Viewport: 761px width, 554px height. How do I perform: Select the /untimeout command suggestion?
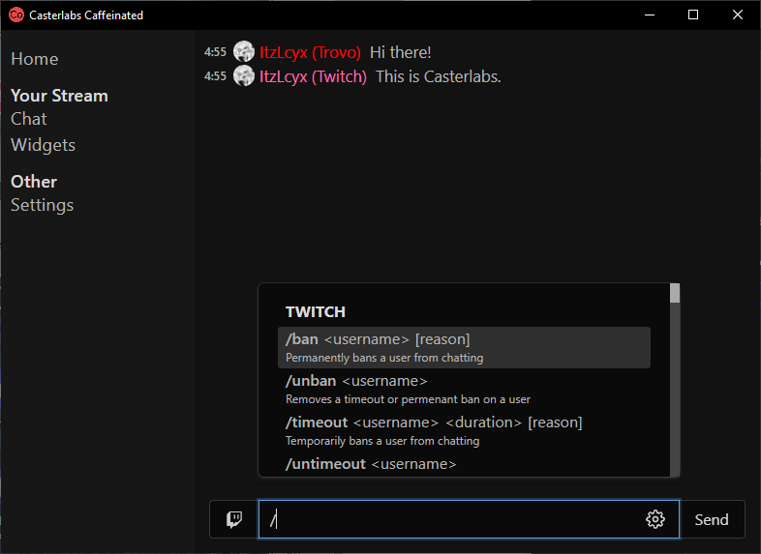464,464
